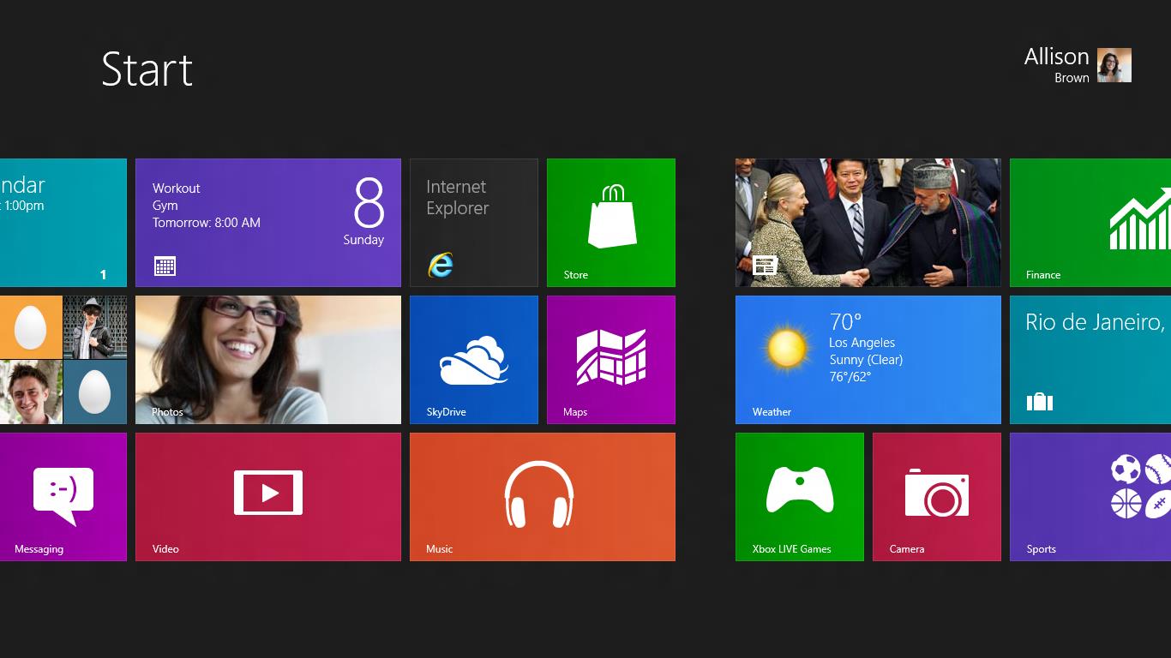
Task: Click the 'Internet Explorer' tile title
Action: 458,198
